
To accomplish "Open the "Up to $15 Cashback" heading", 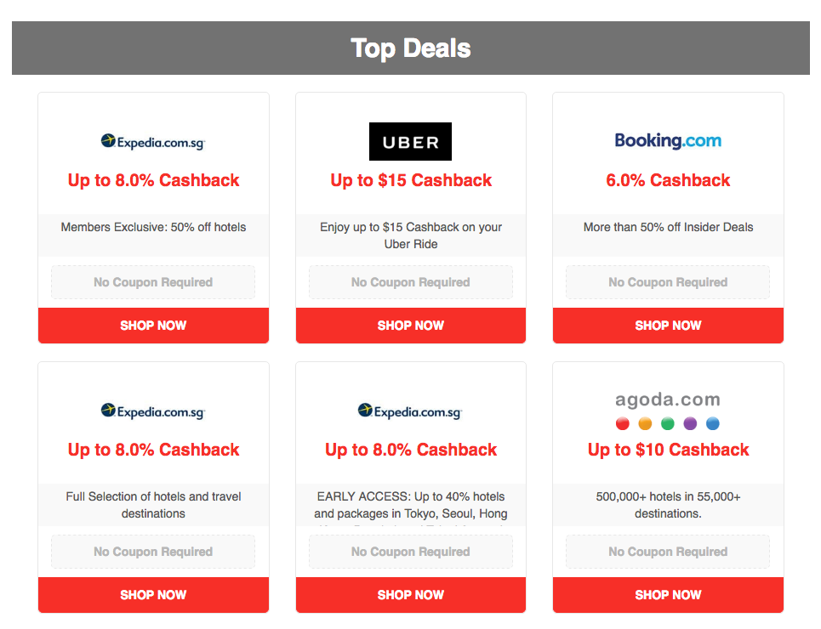I will pos(411,180).
